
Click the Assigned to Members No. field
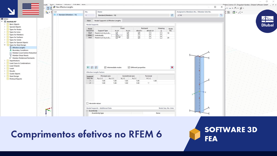198,15
